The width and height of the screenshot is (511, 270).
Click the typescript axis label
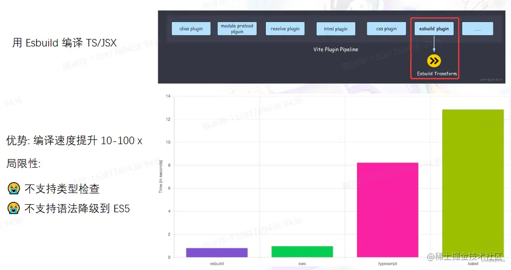click(387, 263)
